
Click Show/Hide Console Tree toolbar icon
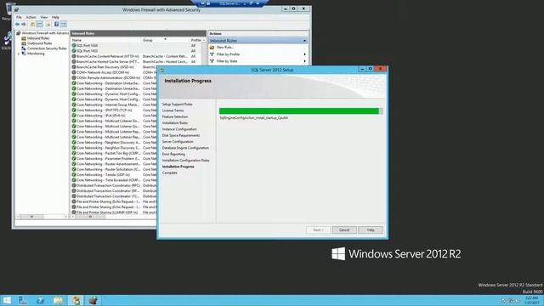[40, 25]
